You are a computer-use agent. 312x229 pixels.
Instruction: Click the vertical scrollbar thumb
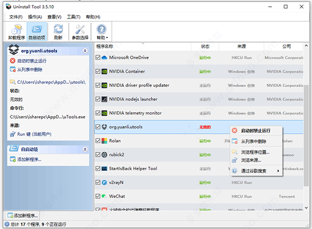pyautogui.click(x=306, y=135)
